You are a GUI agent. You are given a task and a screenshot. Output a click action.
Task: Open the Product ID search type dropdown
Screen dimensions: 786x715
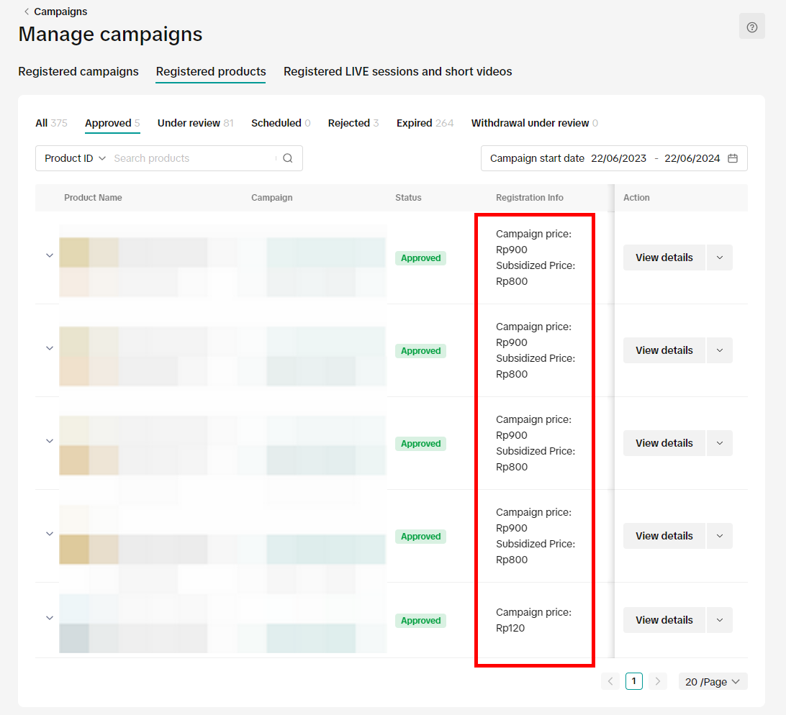[x=75, y=158]
